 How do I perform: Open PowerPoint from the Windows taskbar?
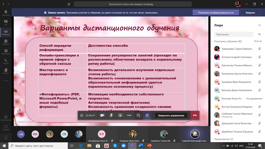point(149,146)
